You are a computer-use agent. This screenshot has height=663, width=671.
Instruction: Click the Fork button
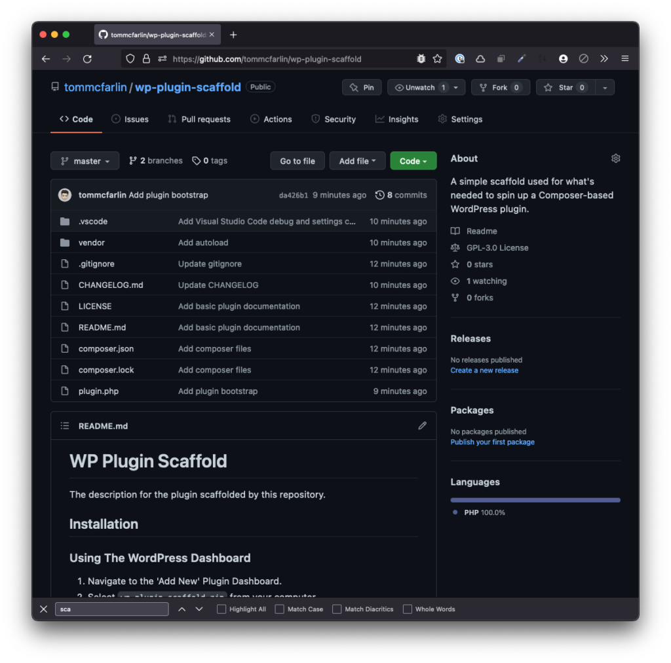pyautogui.click(x=501, y=88)
